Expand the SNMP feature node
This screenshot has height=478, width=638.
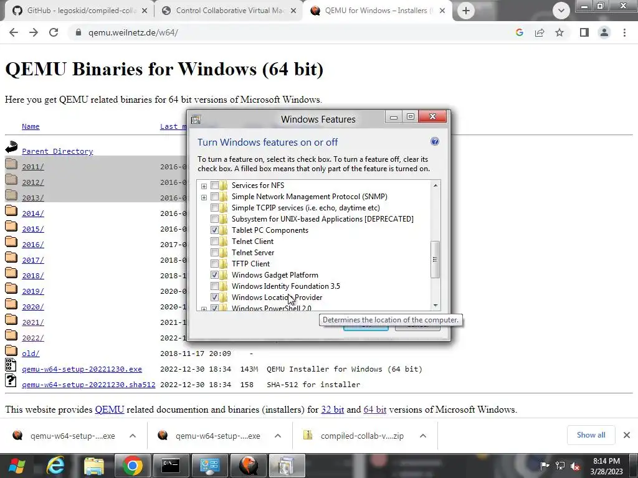204,197
